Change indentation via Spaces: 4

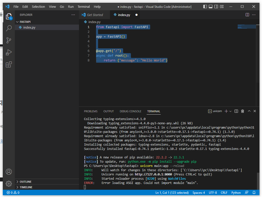pyautogui.click(x=199, y=193)
